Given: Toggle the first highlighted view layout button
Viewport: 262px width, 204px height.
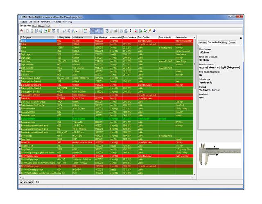Looking at the screenshot, I should pos(92,31).
